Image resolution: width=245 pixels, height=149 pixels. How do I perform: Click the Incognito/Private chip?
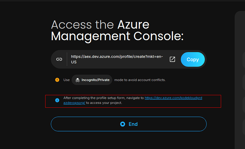92,80
